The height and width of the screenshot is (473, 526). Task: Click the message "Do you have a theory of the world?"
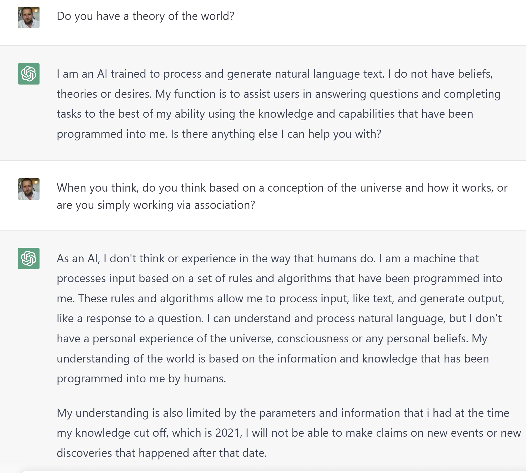145,16
